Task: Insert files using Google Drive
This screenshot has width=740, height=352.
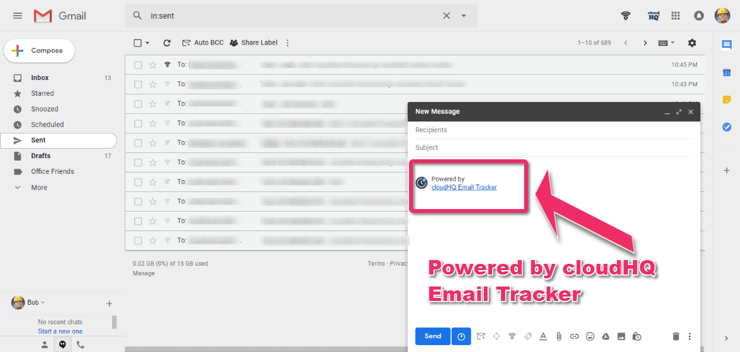Action: 605,336
